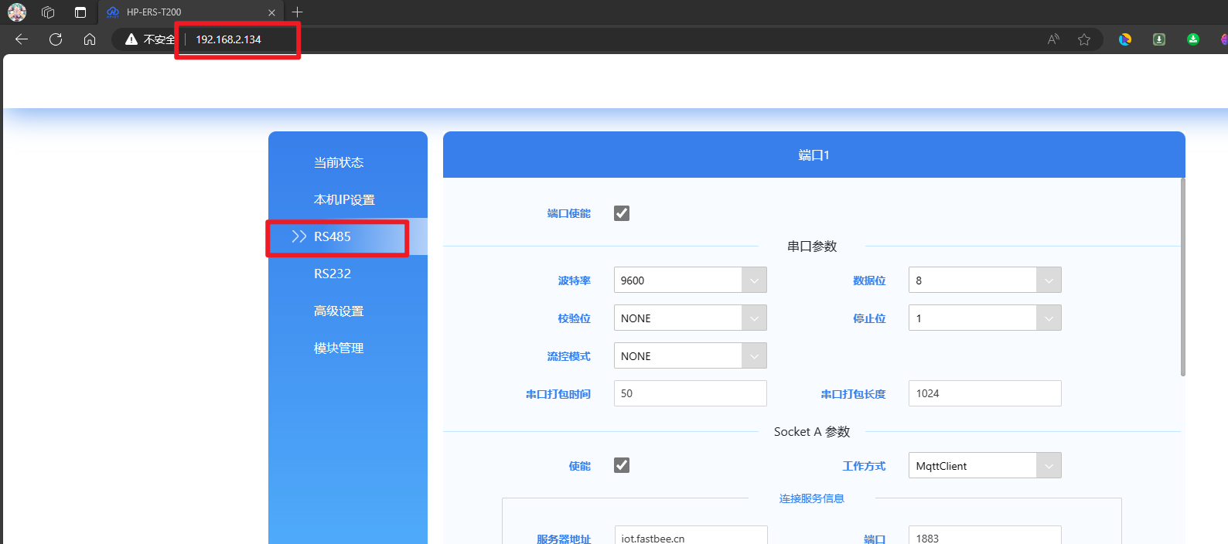
Task: Add page to favorites with star icon
Action: click(x=1084, y=39)
